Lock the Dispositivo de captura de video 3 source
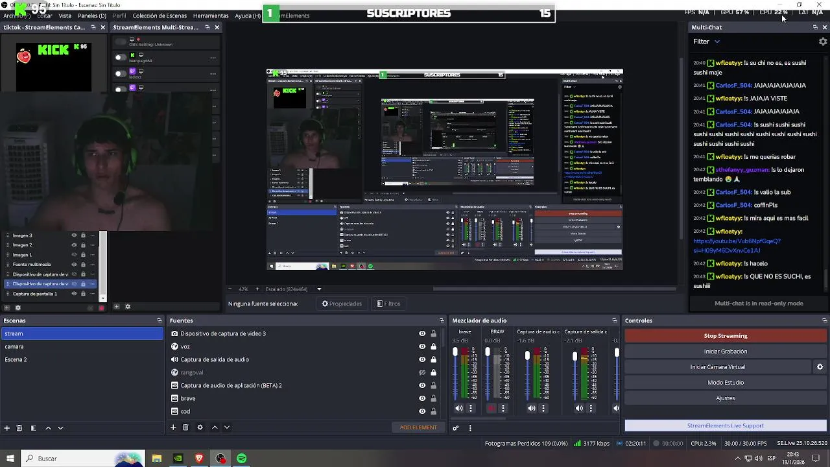Screen dimensions: 830x467 (x=433, y=333)
